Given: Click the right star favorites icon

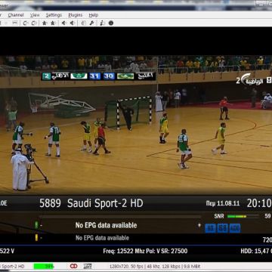Looking at the screenshot, I should point(53,23).
